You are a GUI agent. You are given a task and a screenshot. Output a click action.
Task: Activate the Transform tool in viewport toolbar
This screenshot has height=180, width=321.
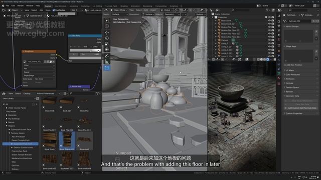(107, 49)
